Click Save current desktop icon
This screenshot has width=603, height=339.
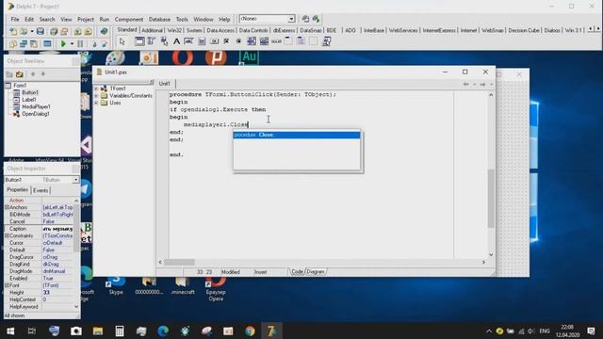pyautogui.click(x=305, y=19)
